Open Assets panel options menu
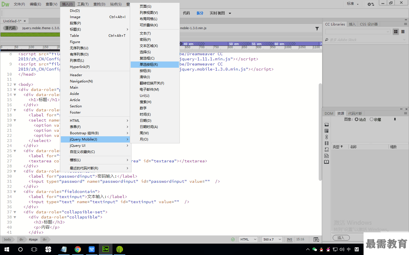 (x=406, y=113)
